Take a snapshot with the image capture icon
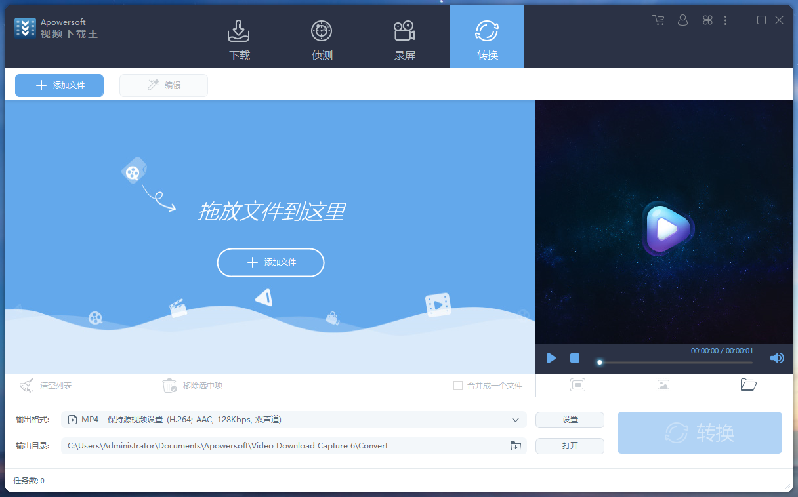The image size is (798, 497). tap(663, 385)
